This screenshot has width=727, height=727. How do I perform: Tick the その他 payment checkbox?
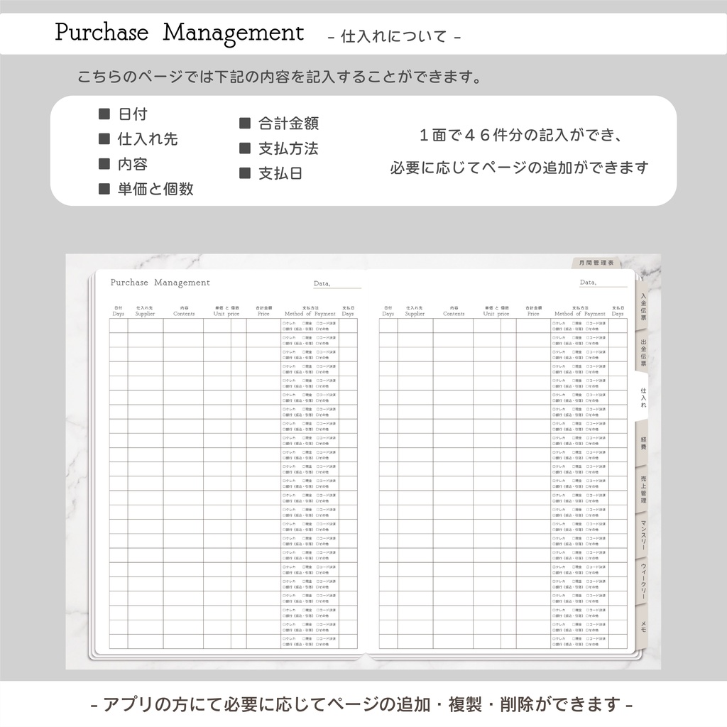pyautogui.click(x=317, y=329)
